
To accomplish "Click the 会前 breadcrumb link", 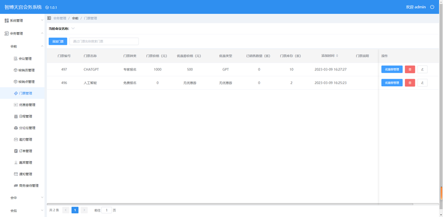I will coord(75,18).
